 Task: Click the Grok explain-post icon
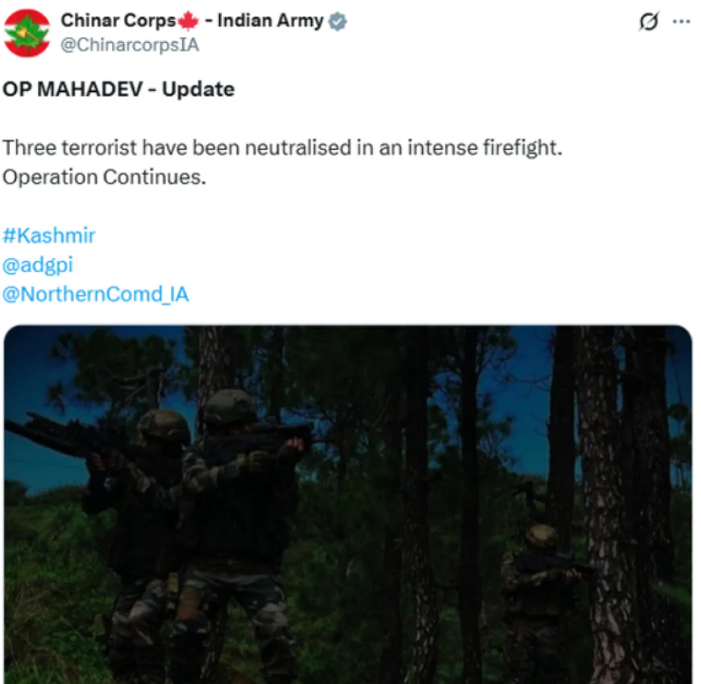(649, 21)
